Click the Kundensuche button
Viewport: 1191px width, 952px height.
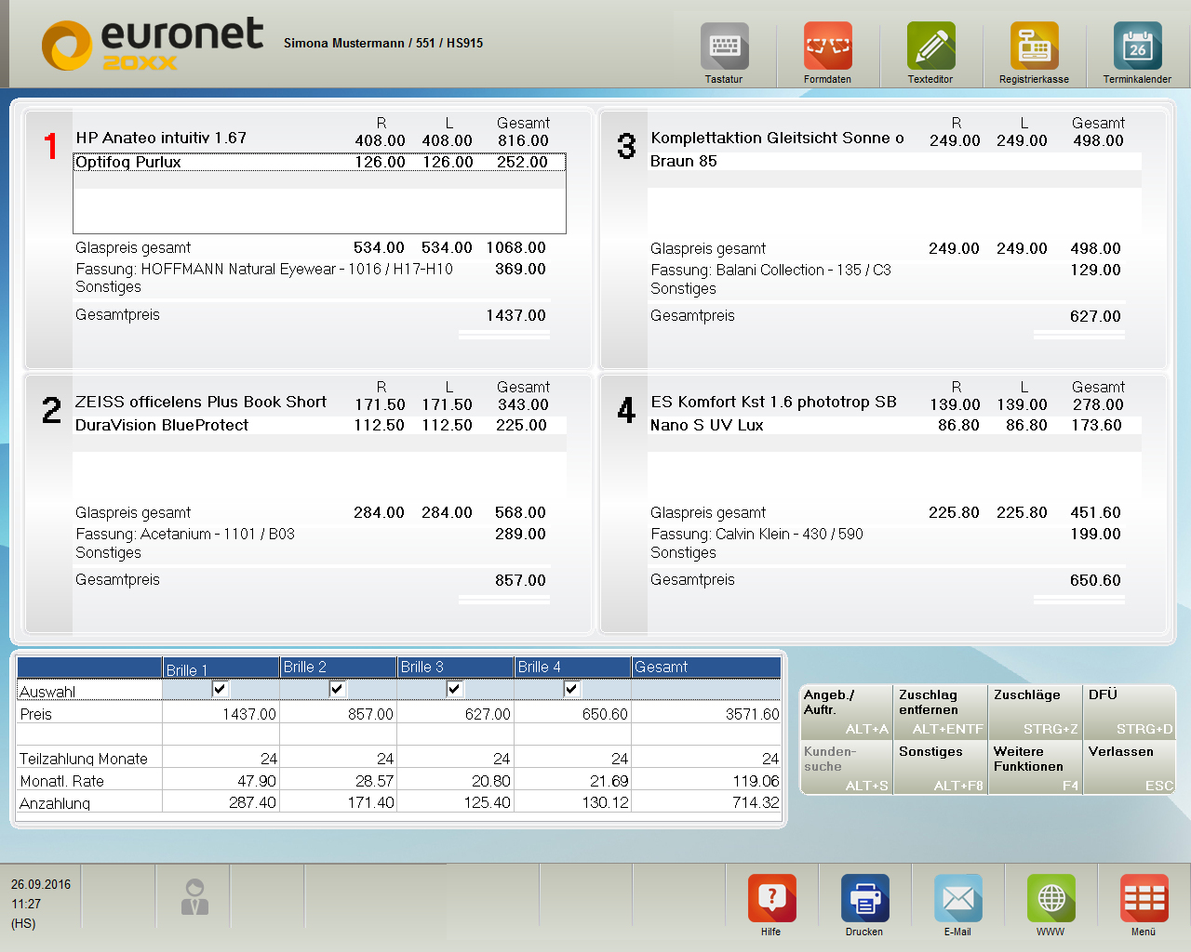pyautogui.click(x=846, y=768)
